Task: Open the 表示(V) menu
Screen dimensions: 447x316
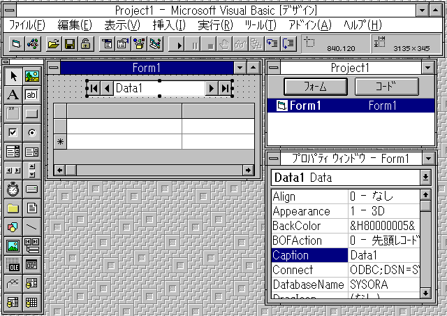Action: click(122, 25)
